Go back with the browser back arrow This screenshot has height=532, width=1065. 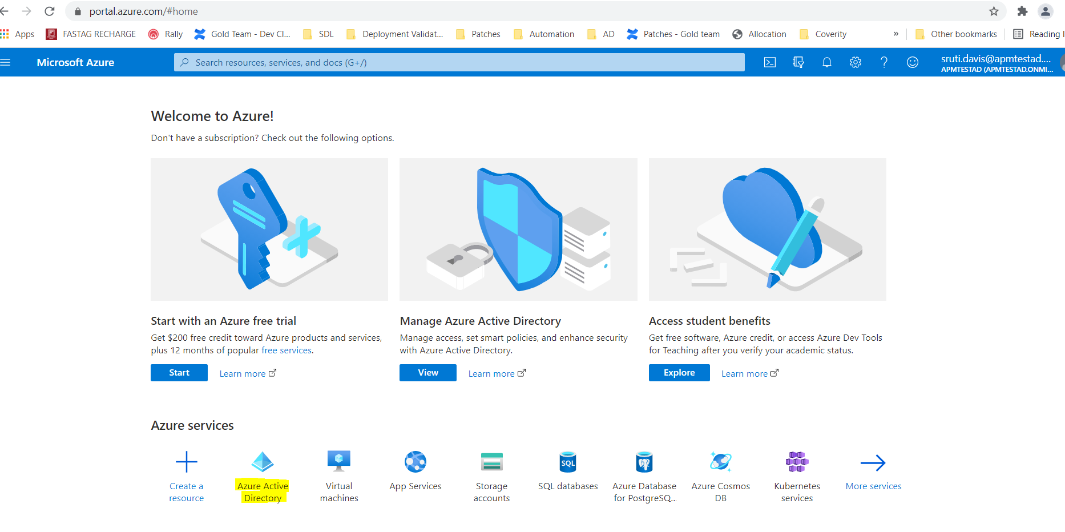5,11
